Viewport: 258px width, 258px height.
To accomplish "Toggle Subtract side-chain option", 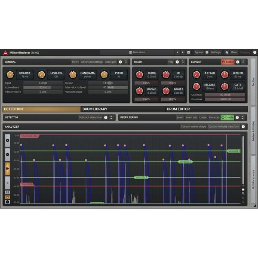I will tap(90, 117).
